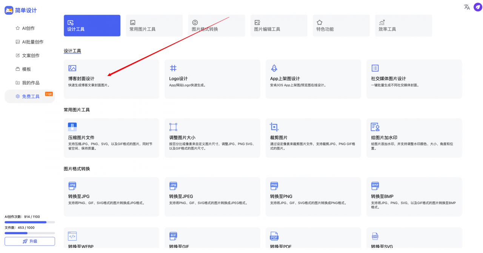The height and width of the screenshot is (253, 483).
Task: Click the PDF file icon for 转换至PDF
Action: (274, 236)
